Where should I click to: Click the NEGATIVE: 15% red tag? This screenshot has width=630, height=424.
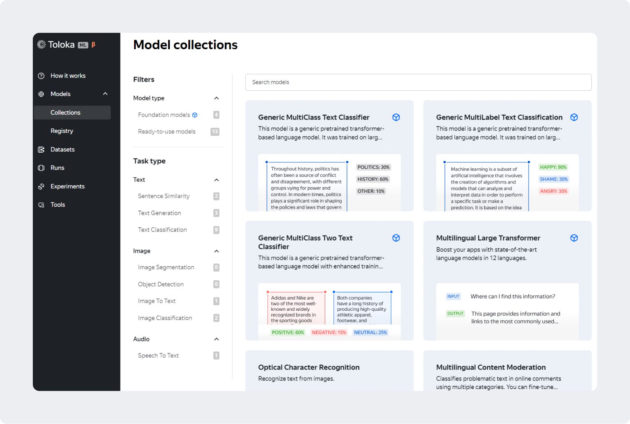329,332
